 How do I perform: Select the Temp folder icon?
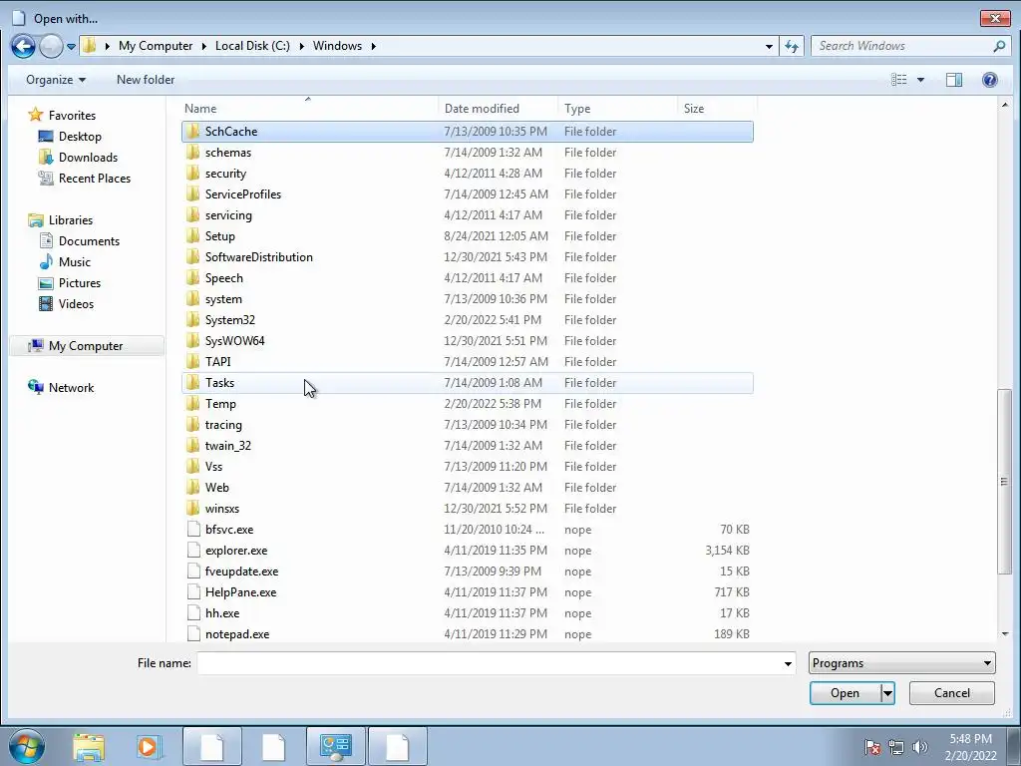192,404
